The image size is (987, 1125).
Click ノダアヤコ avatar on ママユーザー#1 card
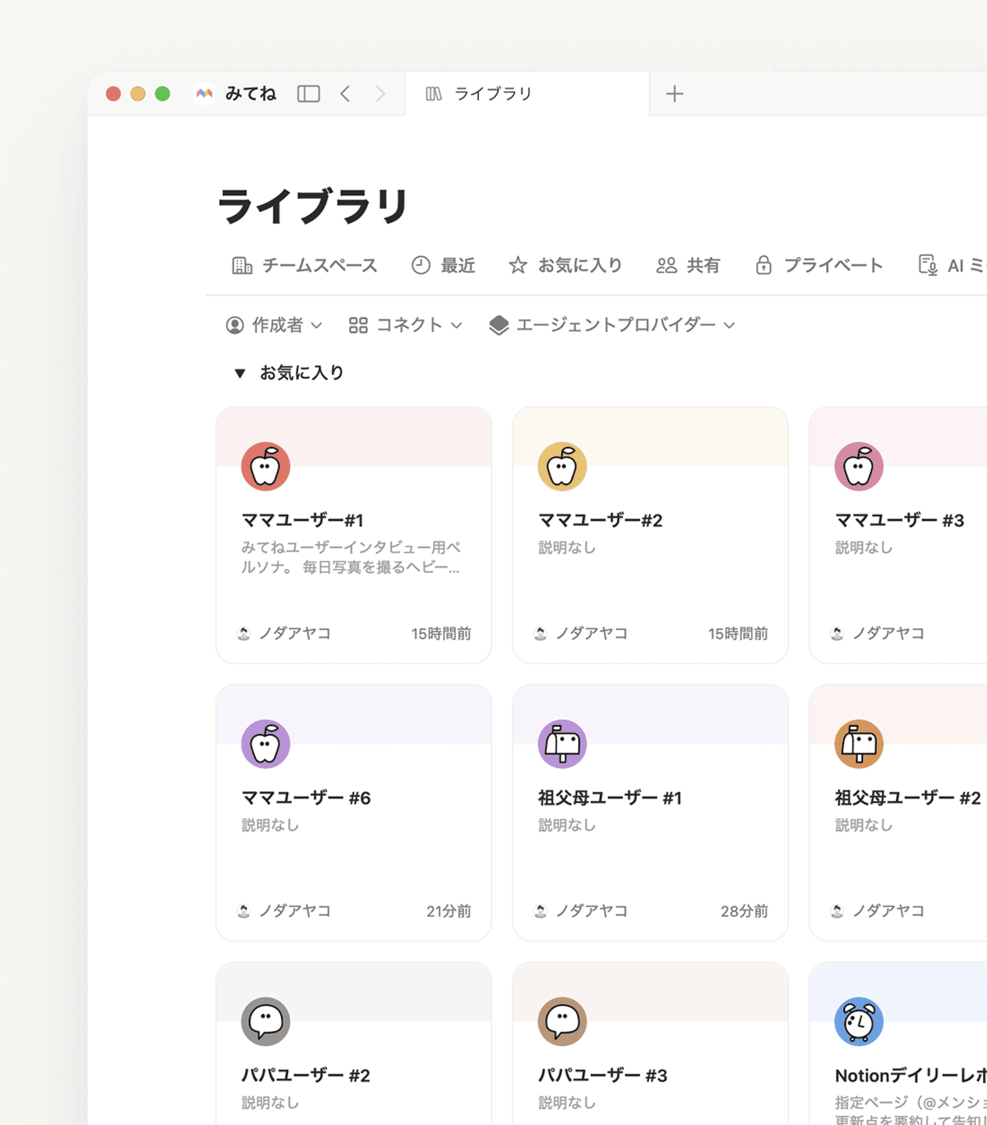click(244, 633)
